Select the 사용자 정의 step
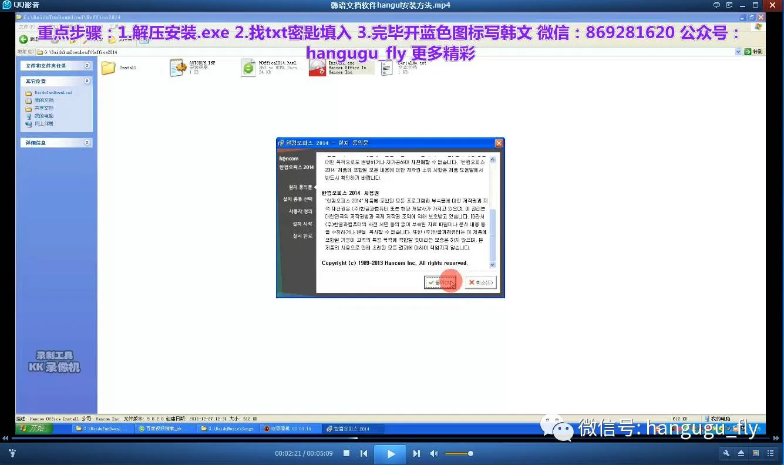Image resolution: width=784 pixels, height=465 pixels. click(x=301, y=211)
